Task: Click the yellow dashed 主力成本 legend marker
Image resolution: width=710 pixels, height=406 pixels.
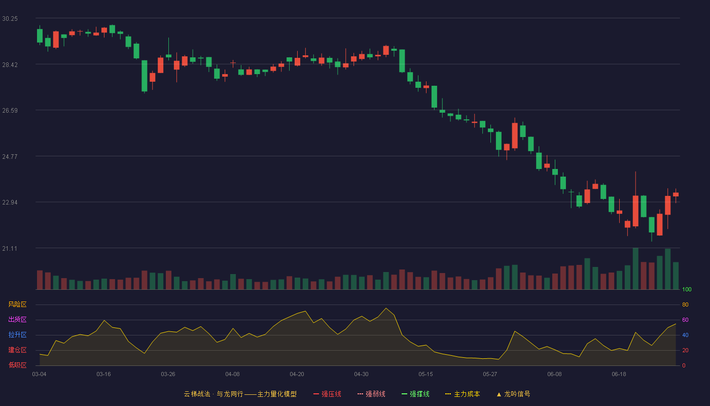Action: [x=448, y=394]
